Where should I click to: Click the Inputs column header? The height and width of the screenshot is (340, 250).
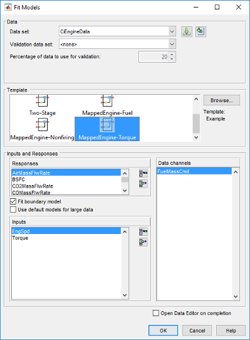(x=80, y=222)
